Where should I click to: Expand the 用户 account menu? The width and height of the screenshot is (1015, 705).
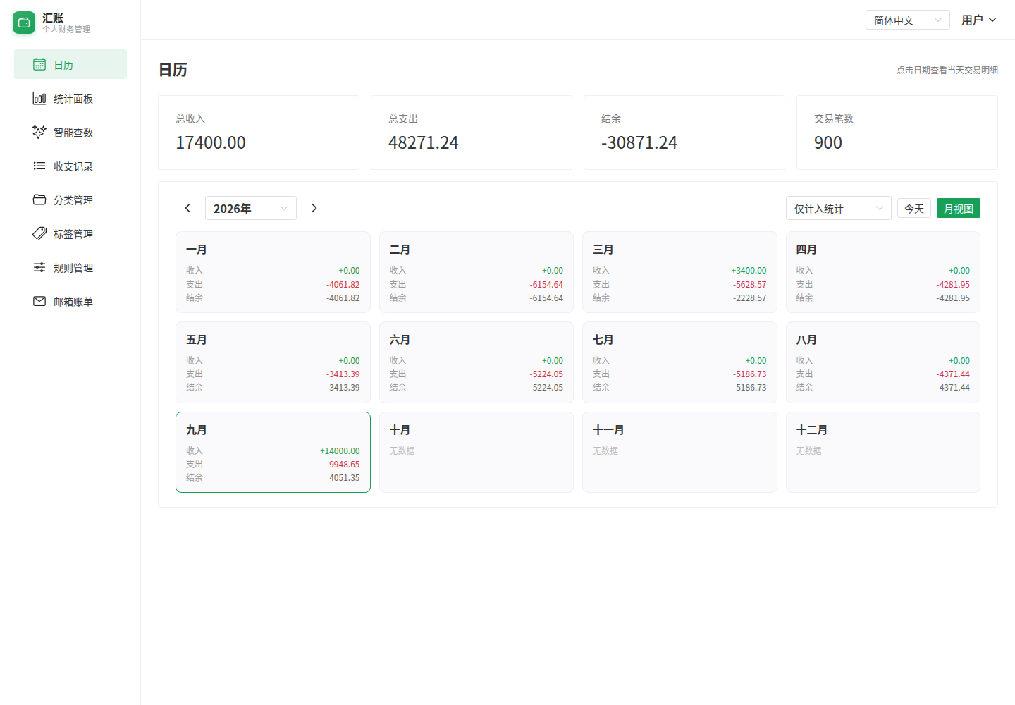(x=979, y=20)
